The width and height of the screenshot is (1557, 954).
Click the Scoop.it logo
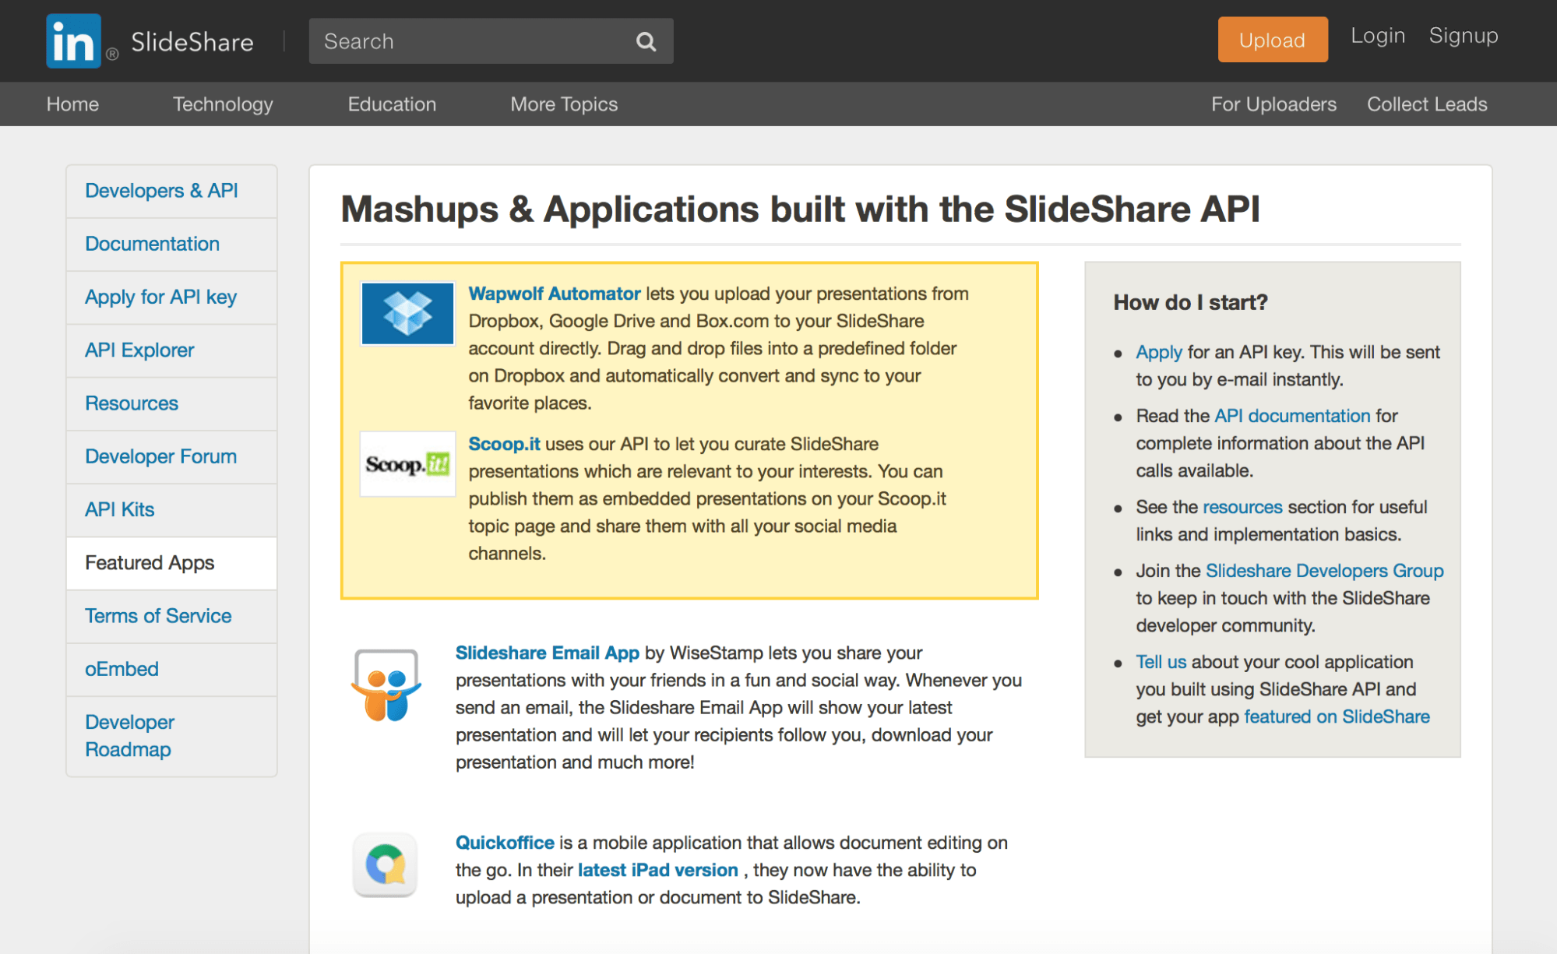(407, 463)
